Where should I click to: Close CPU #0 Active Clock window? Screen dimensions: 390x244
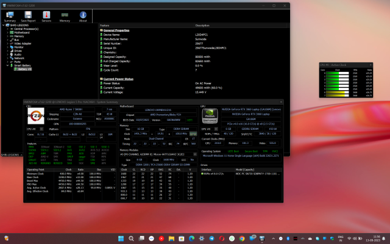(370, 65)
